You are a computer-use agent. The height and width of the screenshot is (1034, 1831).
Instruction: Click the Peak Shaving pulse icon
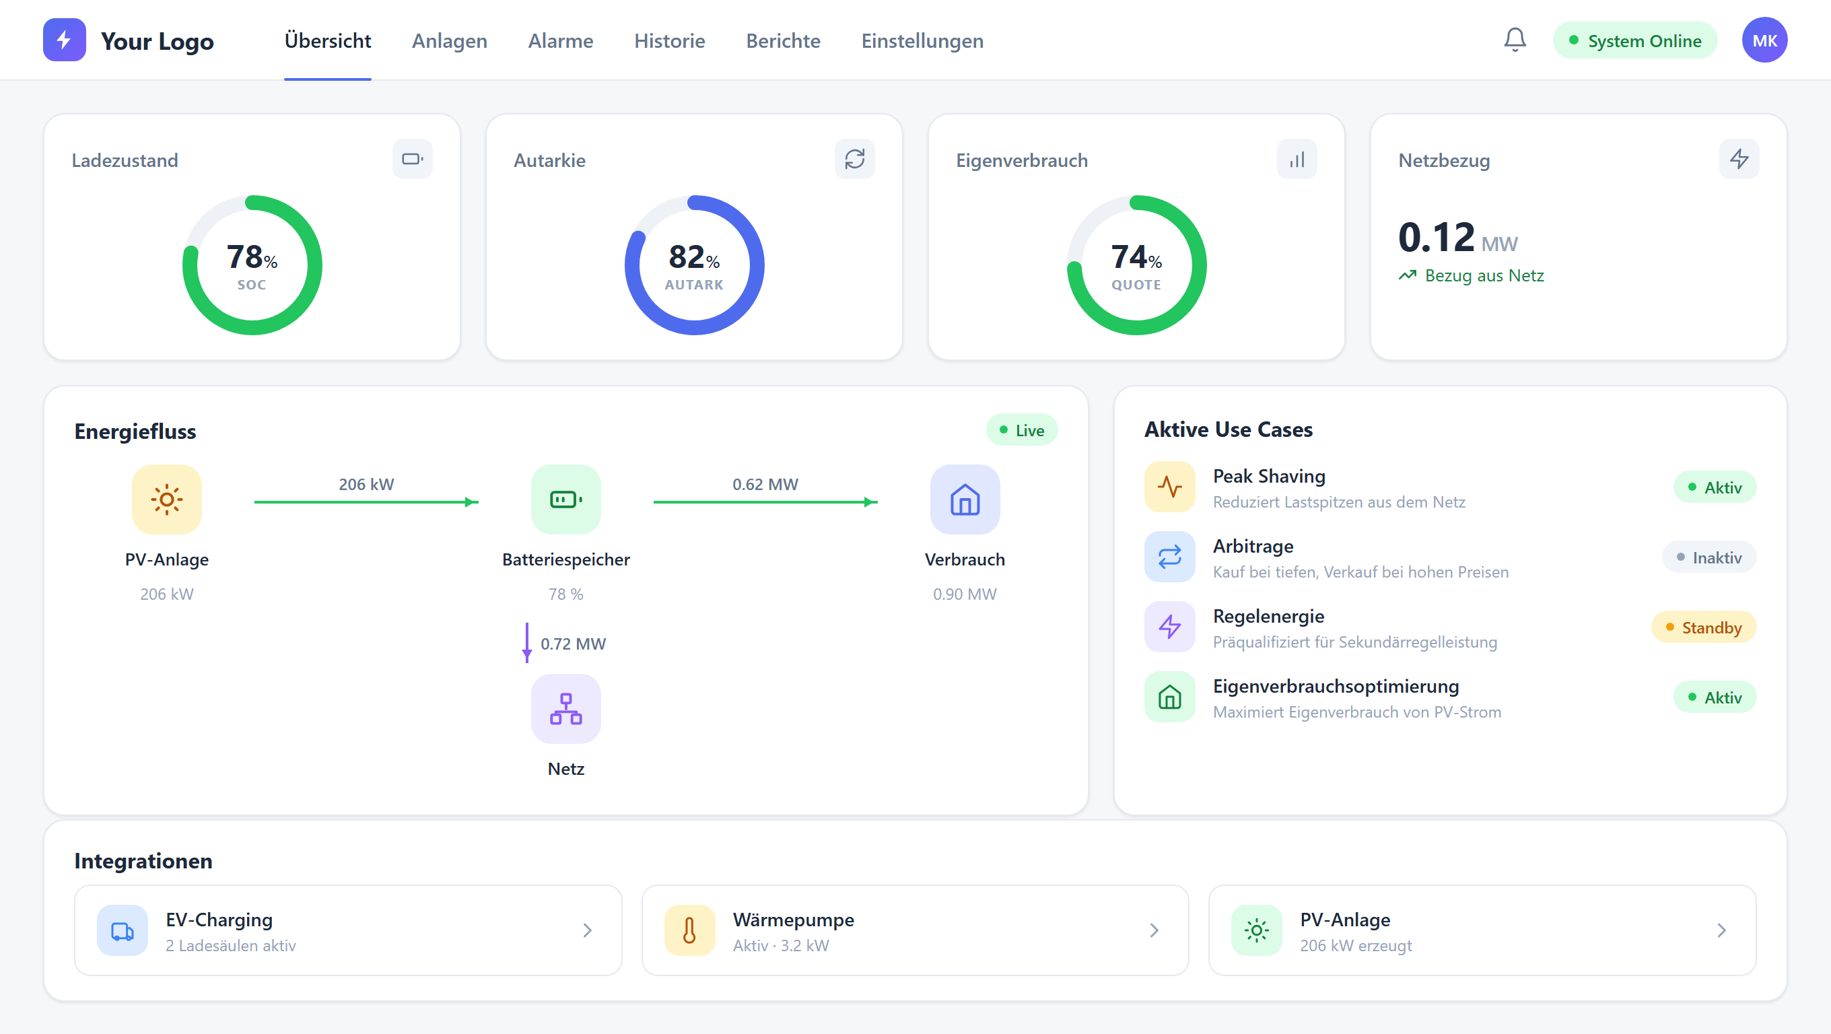tap(1169, 487)
